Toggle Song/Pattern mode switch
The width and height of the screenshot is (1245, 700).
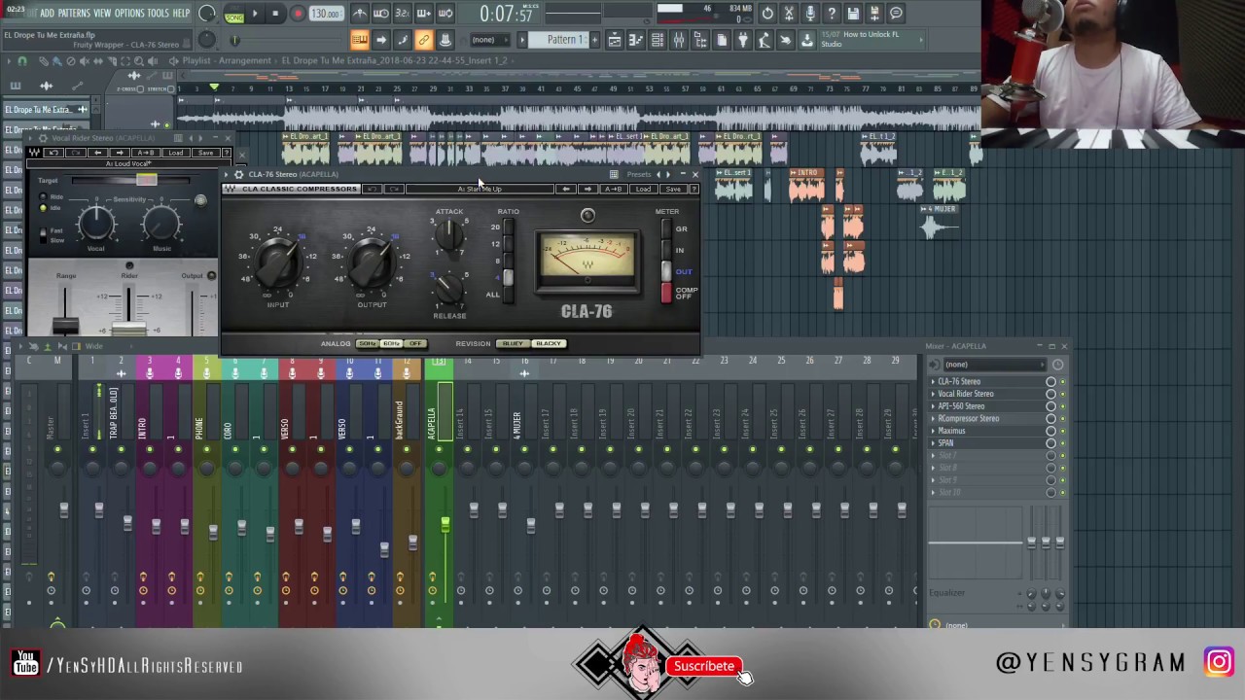click(234, 15)
